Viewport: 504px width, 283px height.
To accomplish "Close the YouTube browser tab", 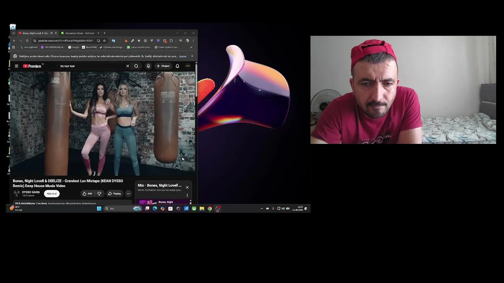I will (56, 33).
